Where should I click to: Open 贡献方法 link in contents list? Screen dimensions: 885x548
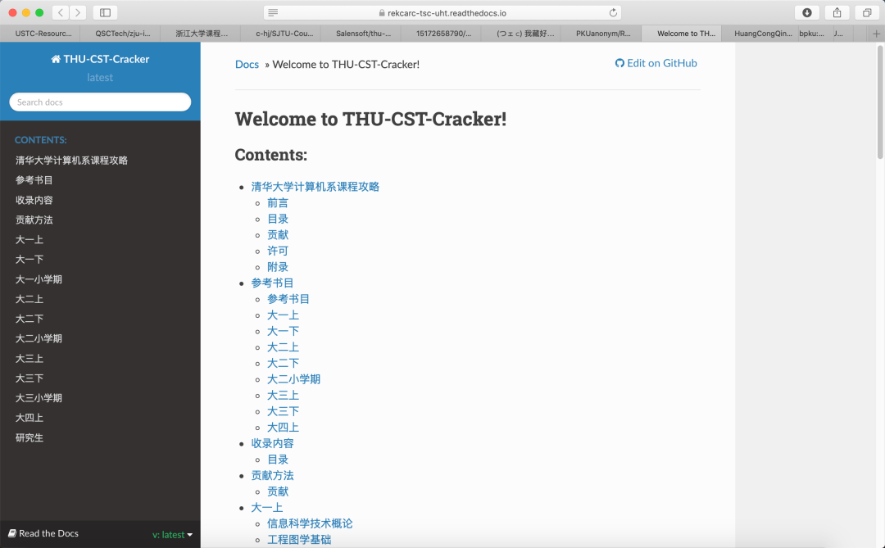click(273, 475)
